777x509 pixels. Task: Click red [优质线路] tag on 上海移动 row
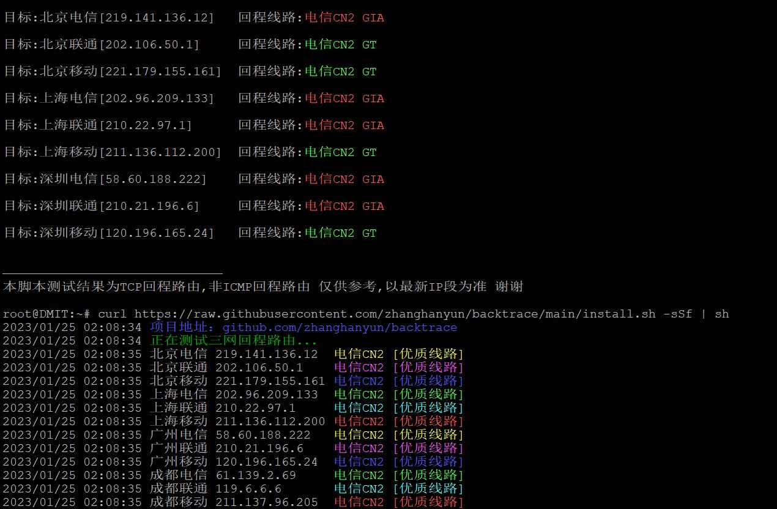click(428, 422)
